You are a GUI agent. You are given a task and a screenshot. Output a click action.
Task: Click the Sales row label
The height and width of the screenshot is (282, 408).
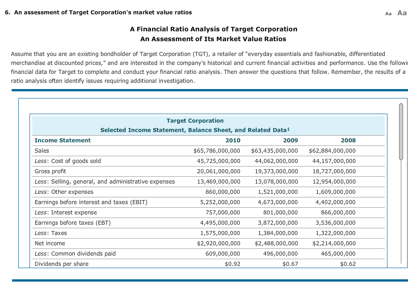coord(41,151)
